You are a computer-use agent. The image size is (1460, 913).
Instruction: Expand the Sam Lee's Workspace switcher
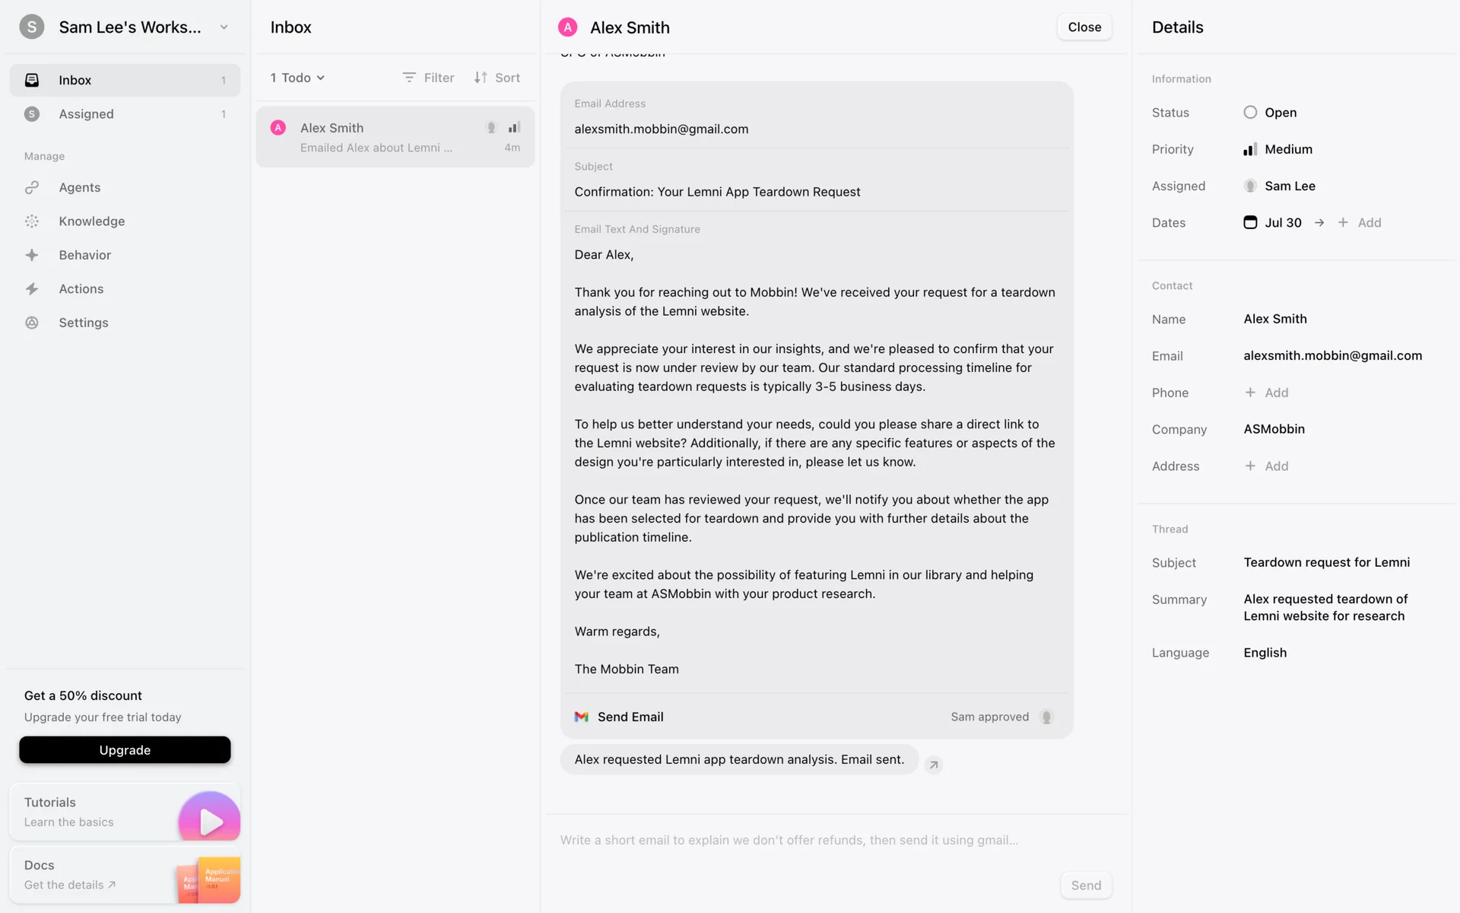coord(224,27)
